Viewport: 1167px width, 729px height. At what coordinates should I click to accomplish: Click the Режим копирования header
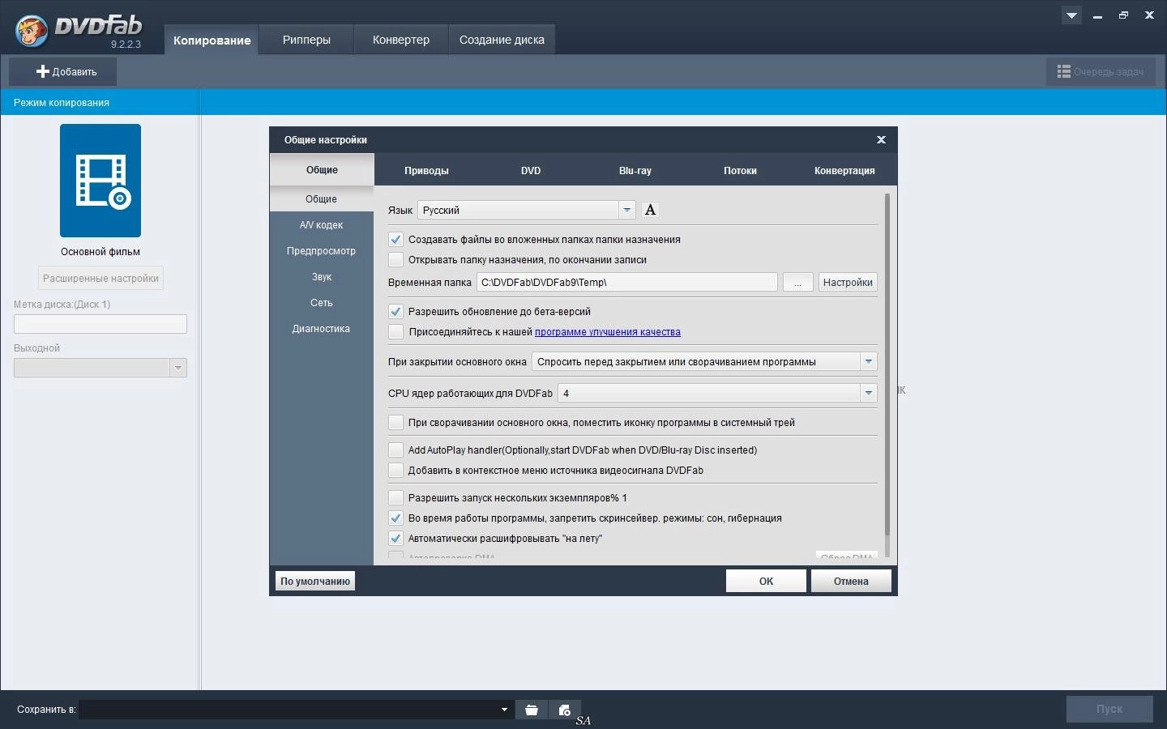coord(100,102)
